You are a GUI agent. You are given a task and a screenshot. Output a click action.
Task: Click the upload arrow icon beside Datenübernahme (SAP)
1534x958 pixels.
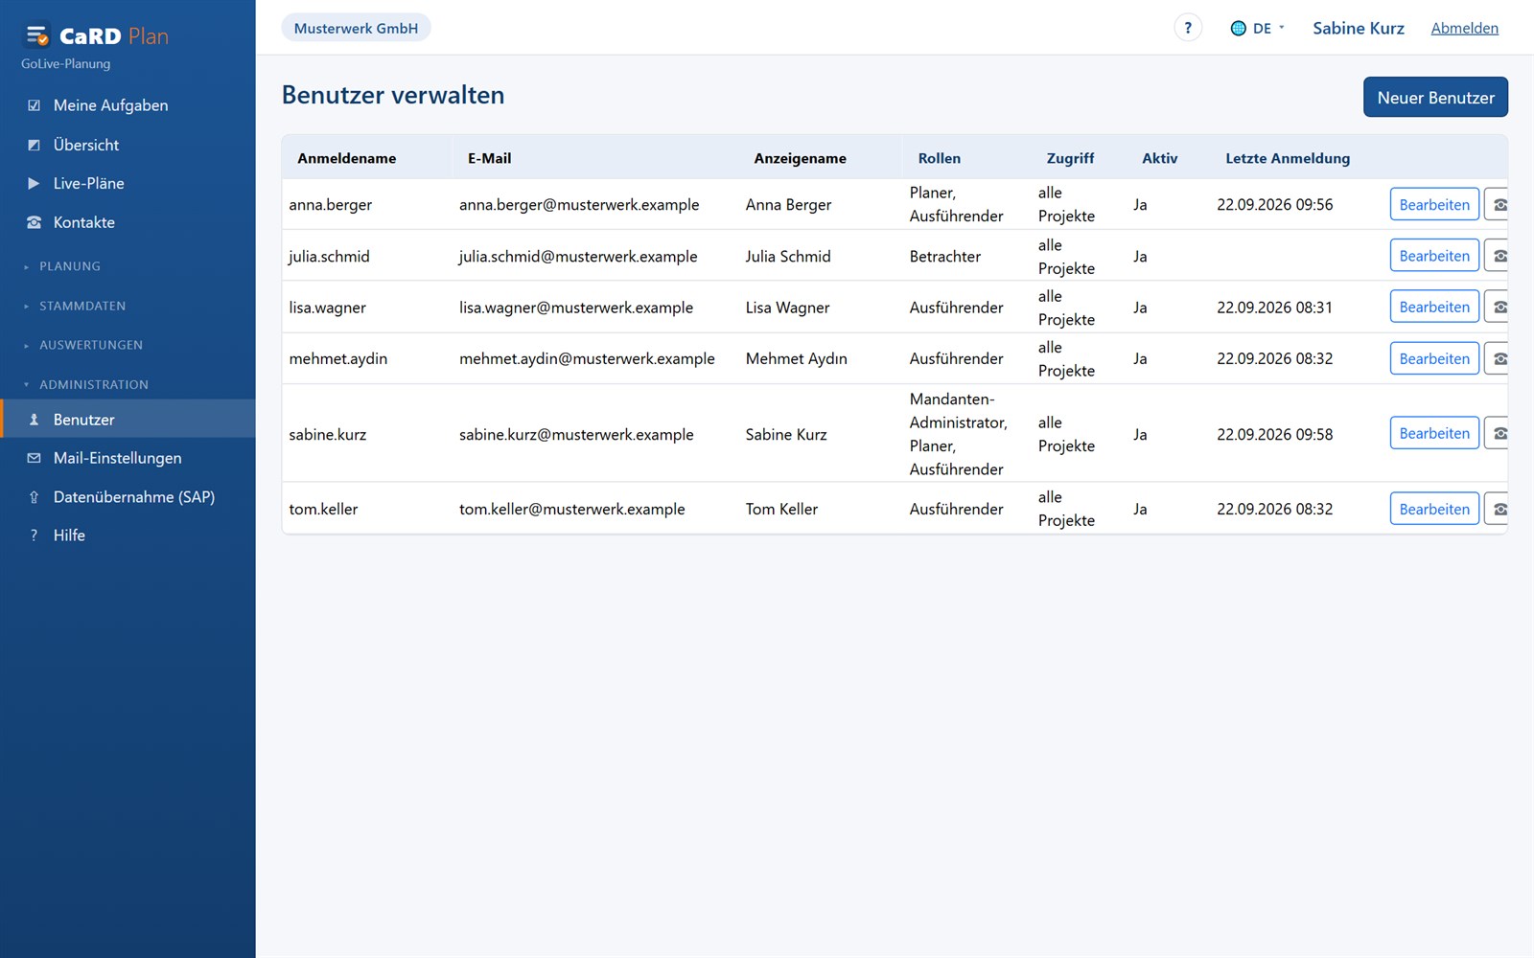tap(35, 497)
